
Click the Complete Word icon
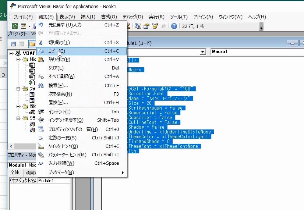coord(41,163)
